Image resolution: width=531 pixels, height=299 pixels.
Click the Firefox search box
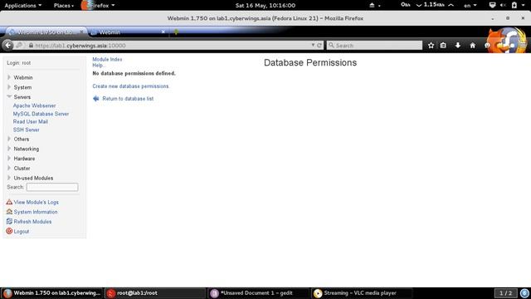[374, 46]
